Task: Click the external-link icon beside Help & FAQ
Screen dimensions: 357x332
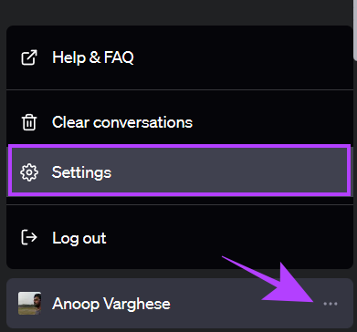Action: [x=29, y=57]
